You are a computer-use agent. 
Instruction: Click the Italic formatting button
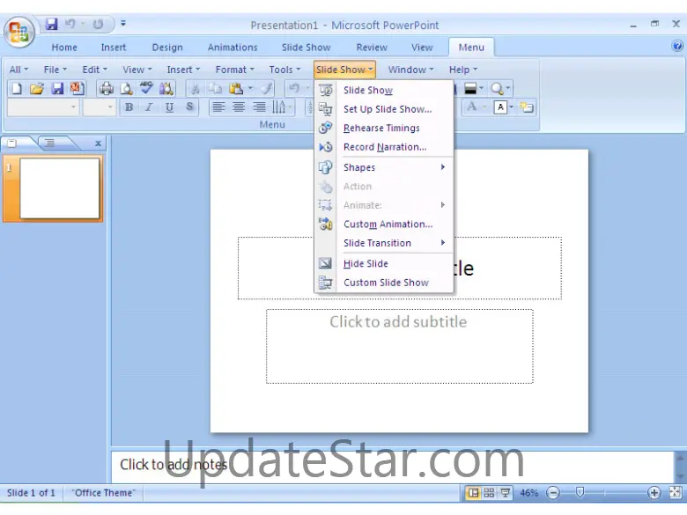pos(149,107)
